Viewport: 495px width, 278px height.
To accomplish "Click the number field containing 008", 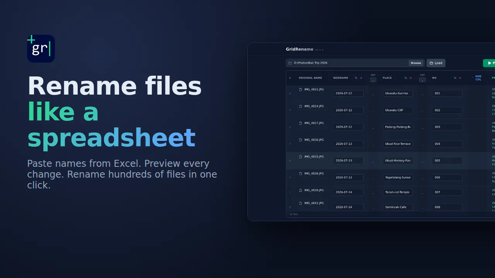I will (447, 207).
